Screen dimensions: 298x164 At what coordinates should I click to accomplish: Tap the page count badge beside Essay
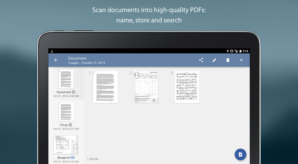(70, 125)
